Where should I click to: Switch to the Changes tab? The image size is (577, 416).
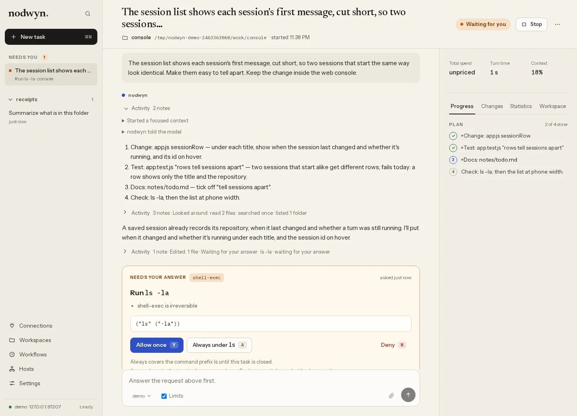tap(492, 106)
